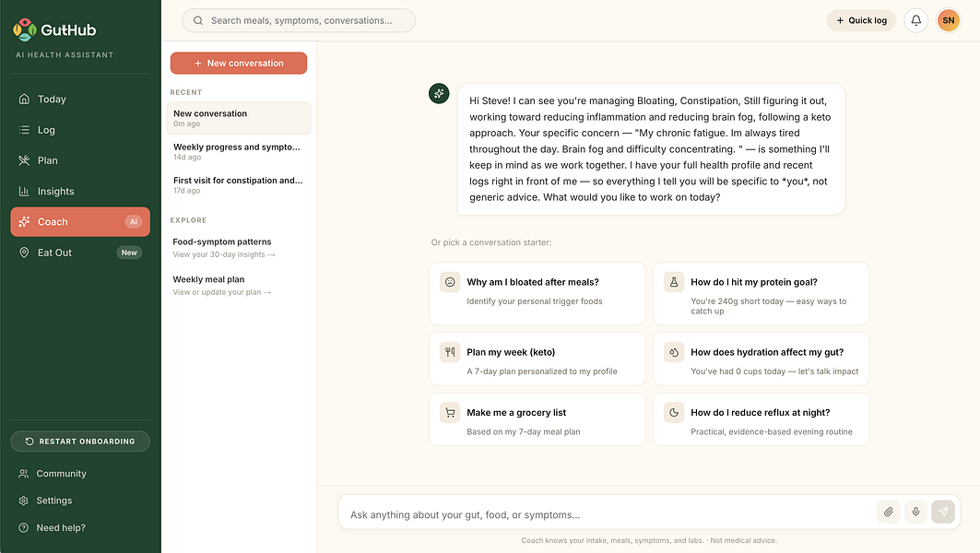980x553 pixels.
Task: Open Weekly progress conversation from recents
Action: 239,152
